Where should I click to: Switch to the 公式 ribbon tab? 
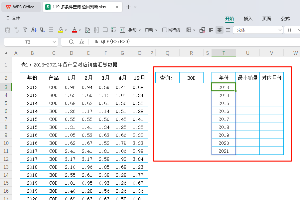click(285, 19)
